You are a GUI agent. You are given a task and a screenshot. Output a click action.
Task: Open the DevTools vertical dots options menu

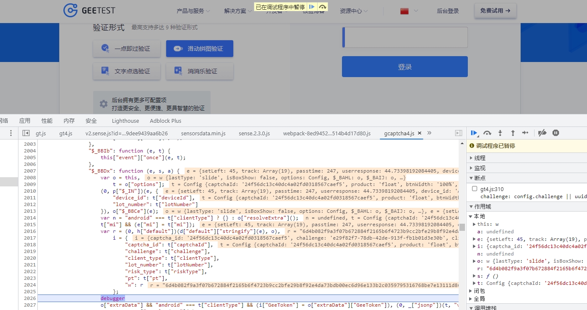(x=10, y=133)
